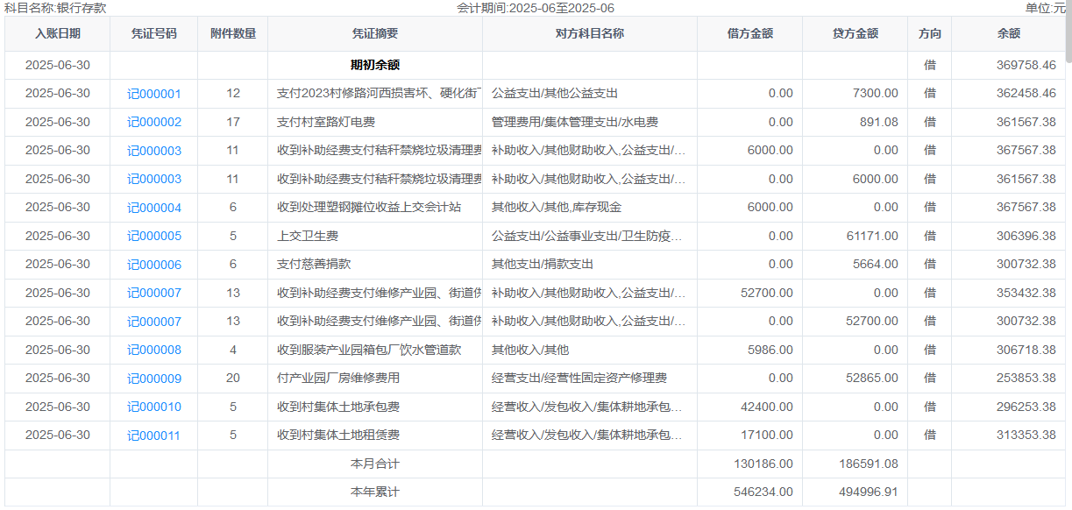Select the 对方科目名称 column header
1072x510 pixels.
(x=589, y=34)
